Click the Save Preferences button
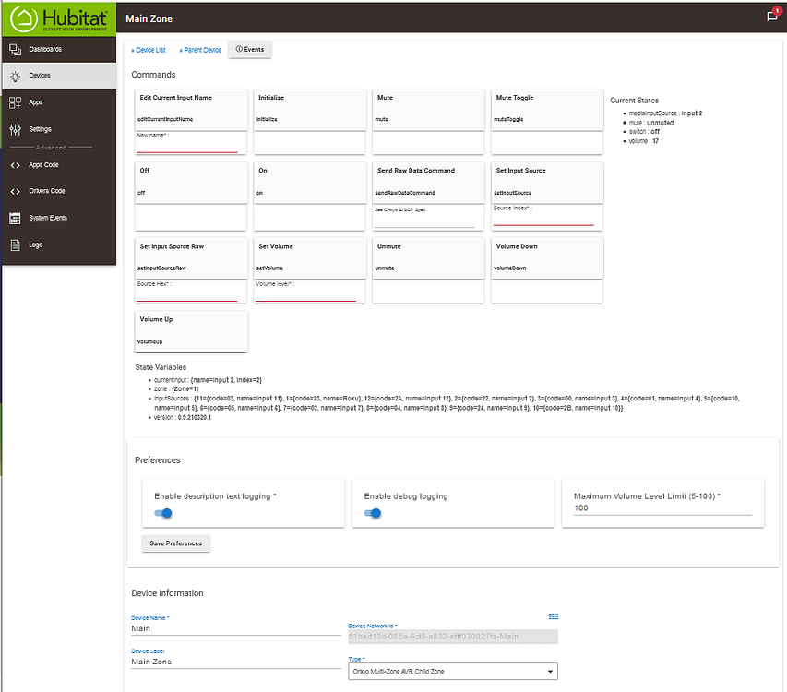The height and width of the screenshot is (692, 787). [x=175, y=543]
